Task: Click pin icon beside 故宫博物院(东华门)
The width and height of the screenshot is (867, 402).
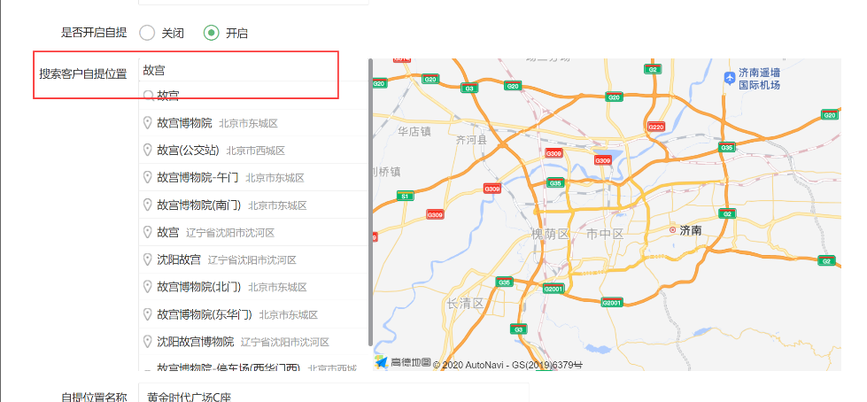Action: [x=148, y=314]
